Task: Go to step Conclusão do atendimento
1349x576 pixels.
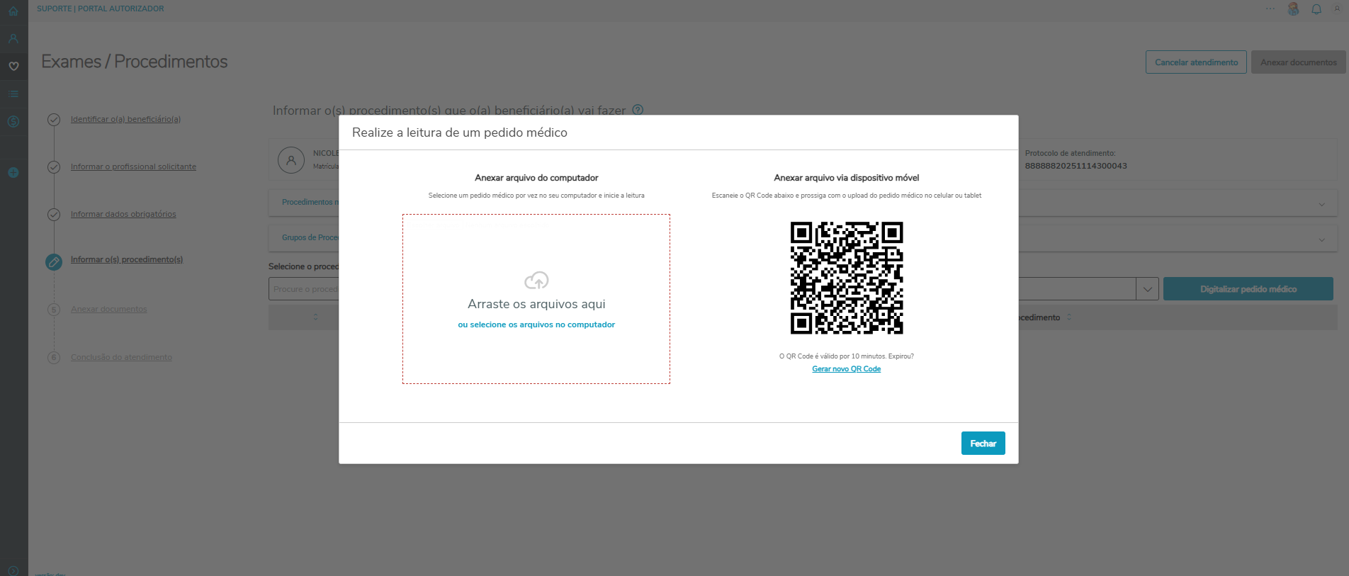Action: [x=121, y=357]
